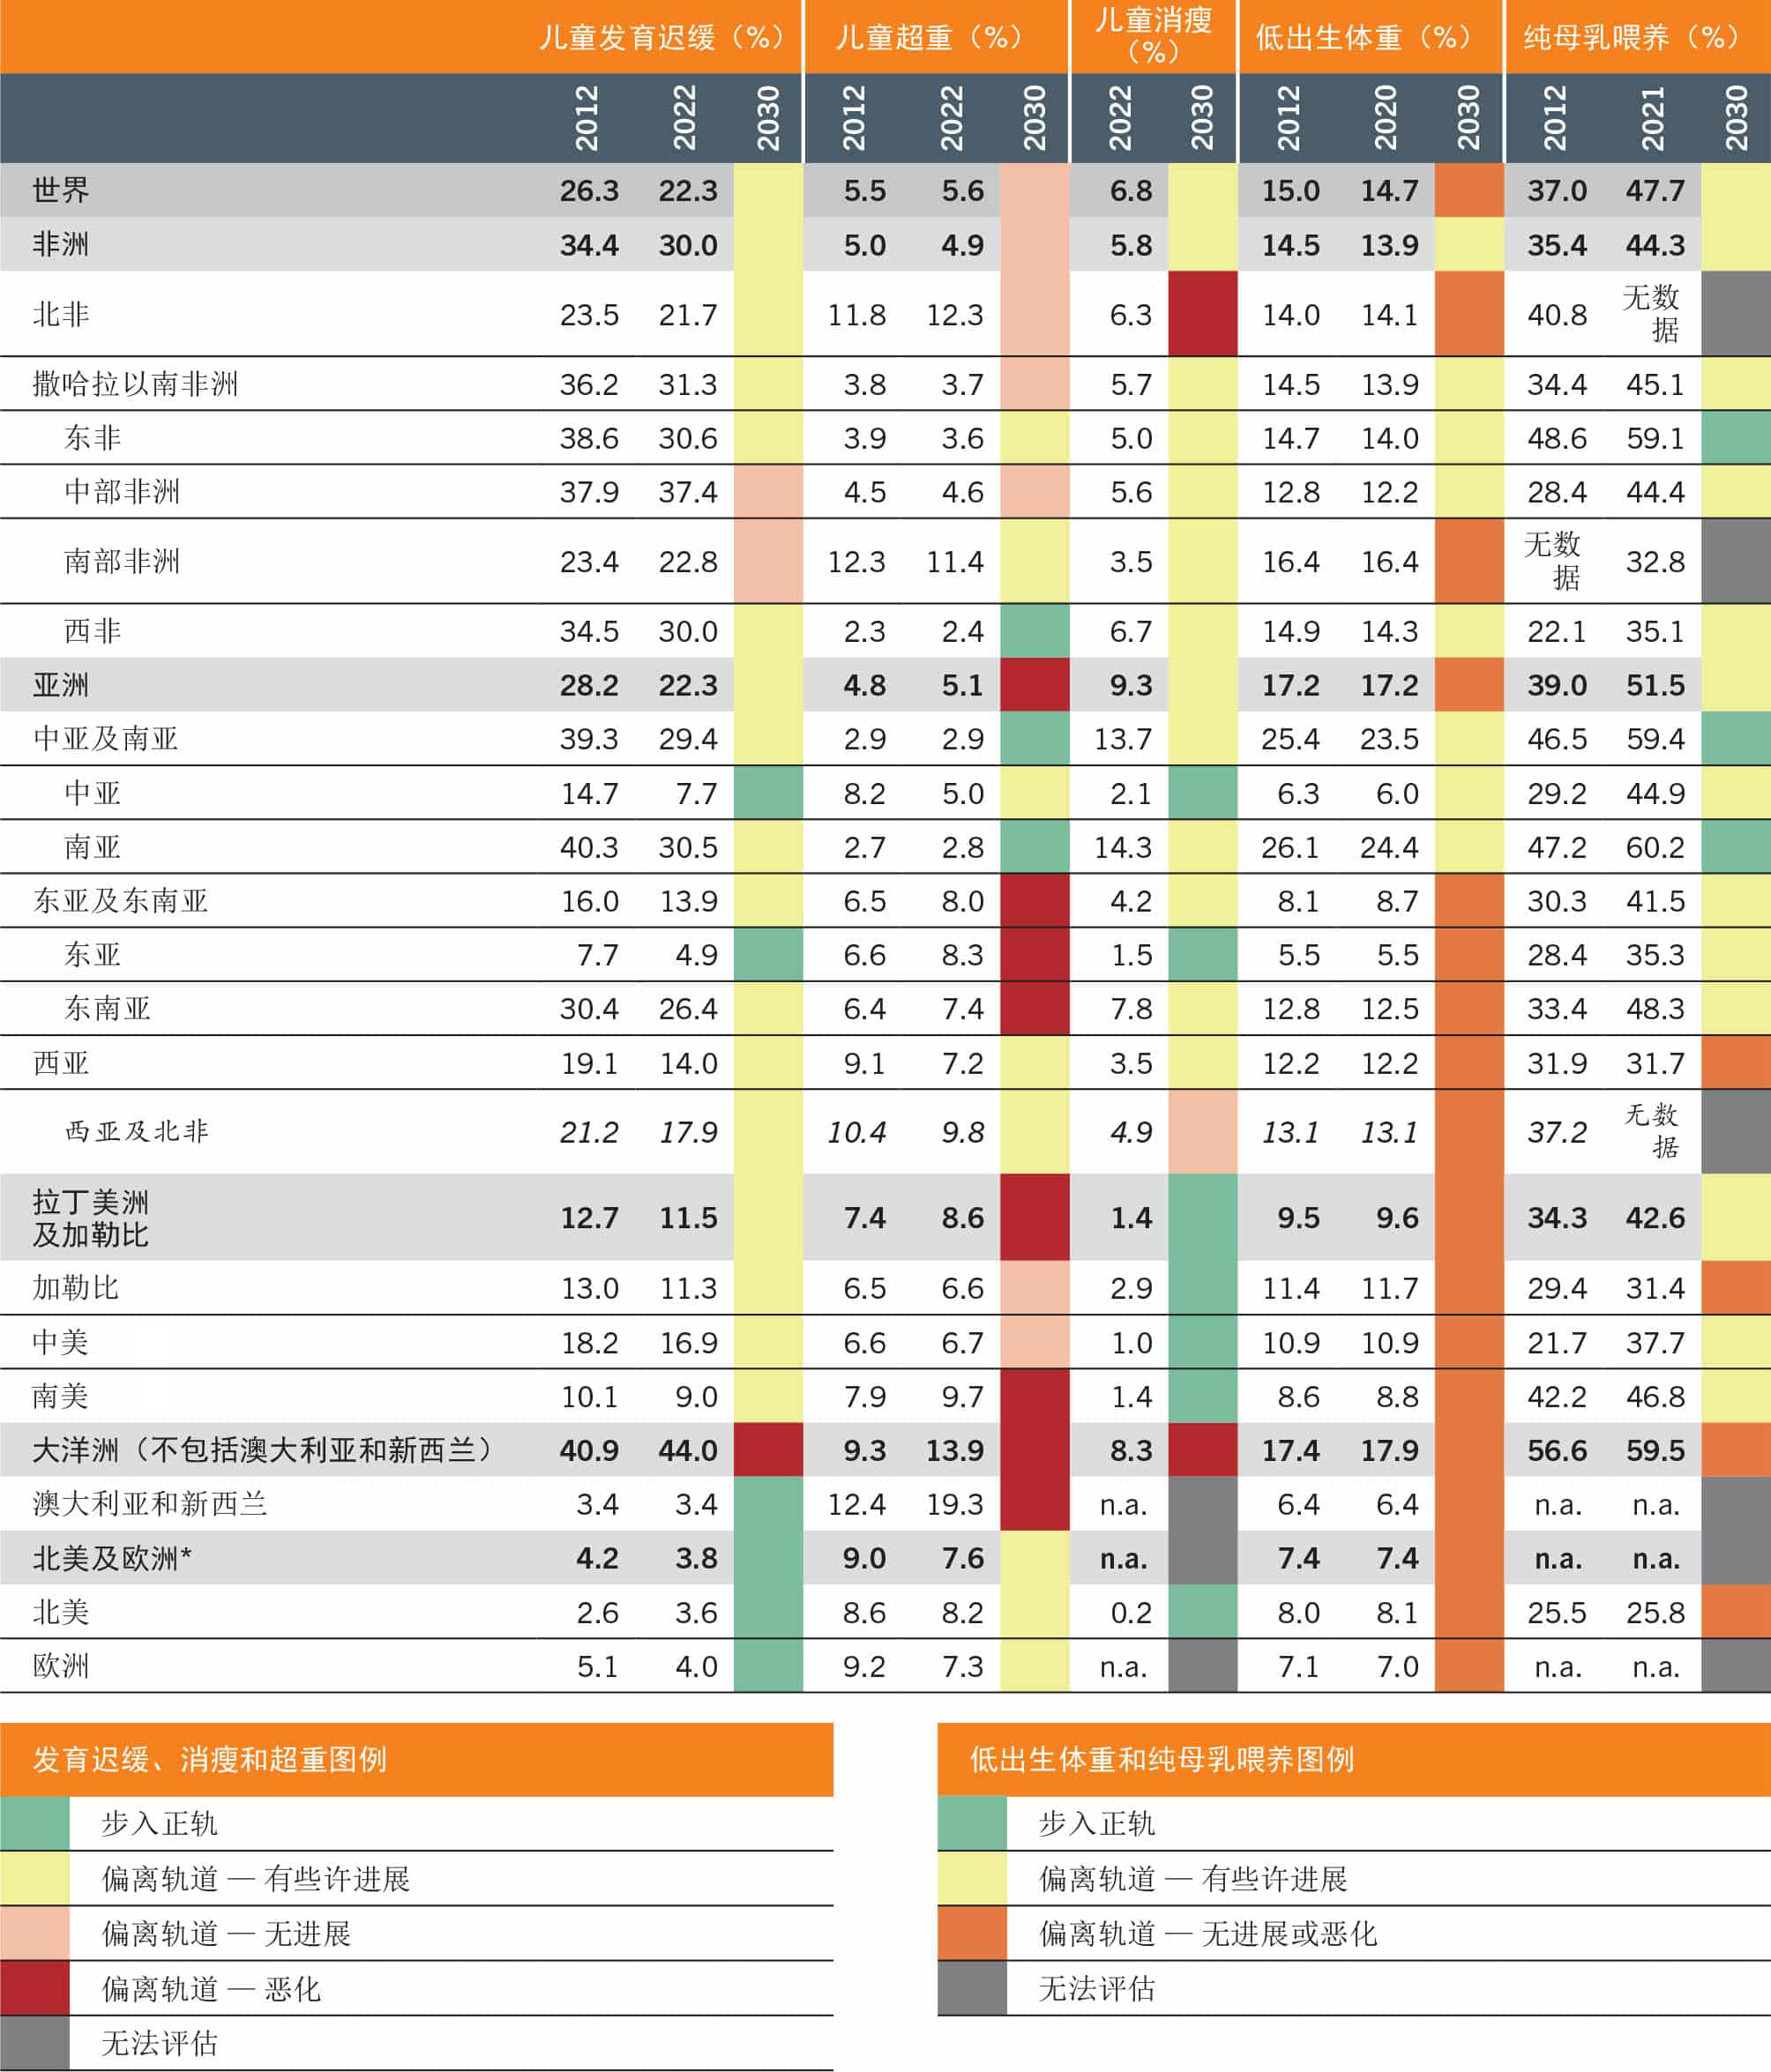
Task: Click the 低出生体重和纯母乳喂养图例 legend title
Action: 1162,1759
